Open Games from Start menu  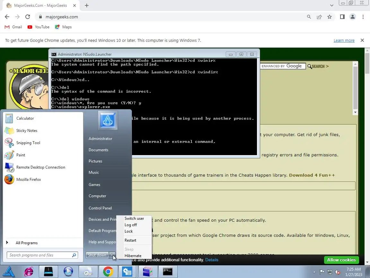click(x=94, y=185)
